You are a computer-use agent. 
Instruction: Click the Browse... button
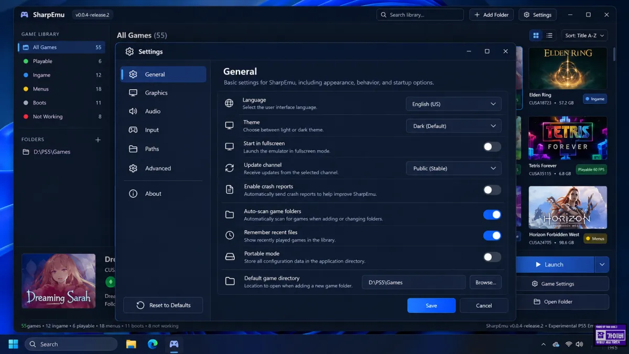tap(485, 282)
